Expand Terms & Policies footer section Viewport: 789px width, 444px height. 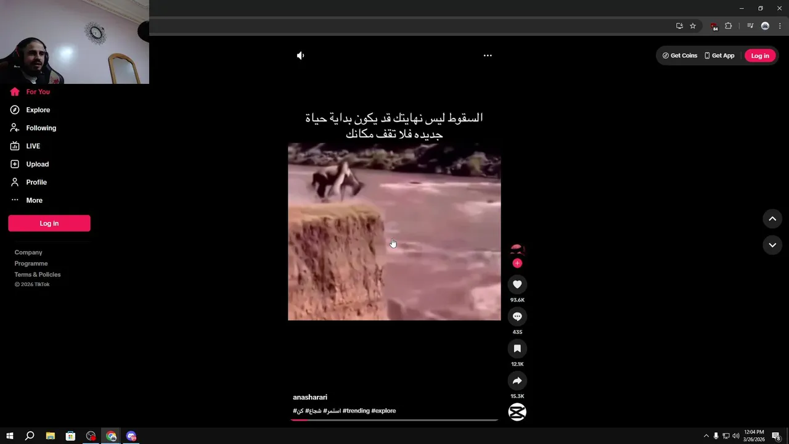click(x=38, y=274)
